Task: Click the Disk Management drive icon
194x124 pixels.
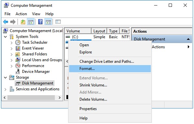Action: [x=18, y=83]
